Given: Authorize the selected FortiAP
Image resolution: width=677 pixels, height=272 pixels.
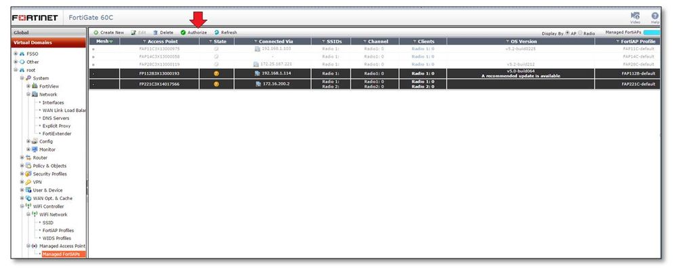Looking at the screenshot, I should click(194, 33).
